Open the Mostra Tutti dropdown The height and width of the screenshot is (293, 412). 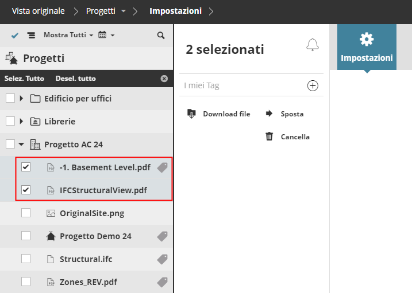coord(68,35)
